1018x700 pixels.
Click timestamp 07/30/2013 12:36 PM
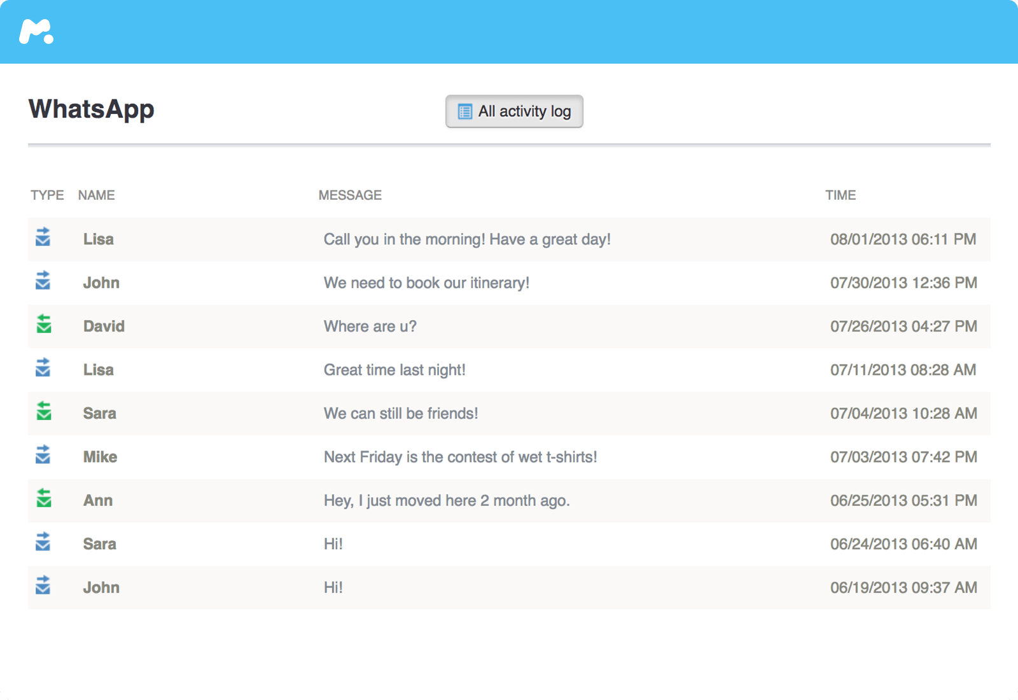pyautogui.click(x=903, y=283)
